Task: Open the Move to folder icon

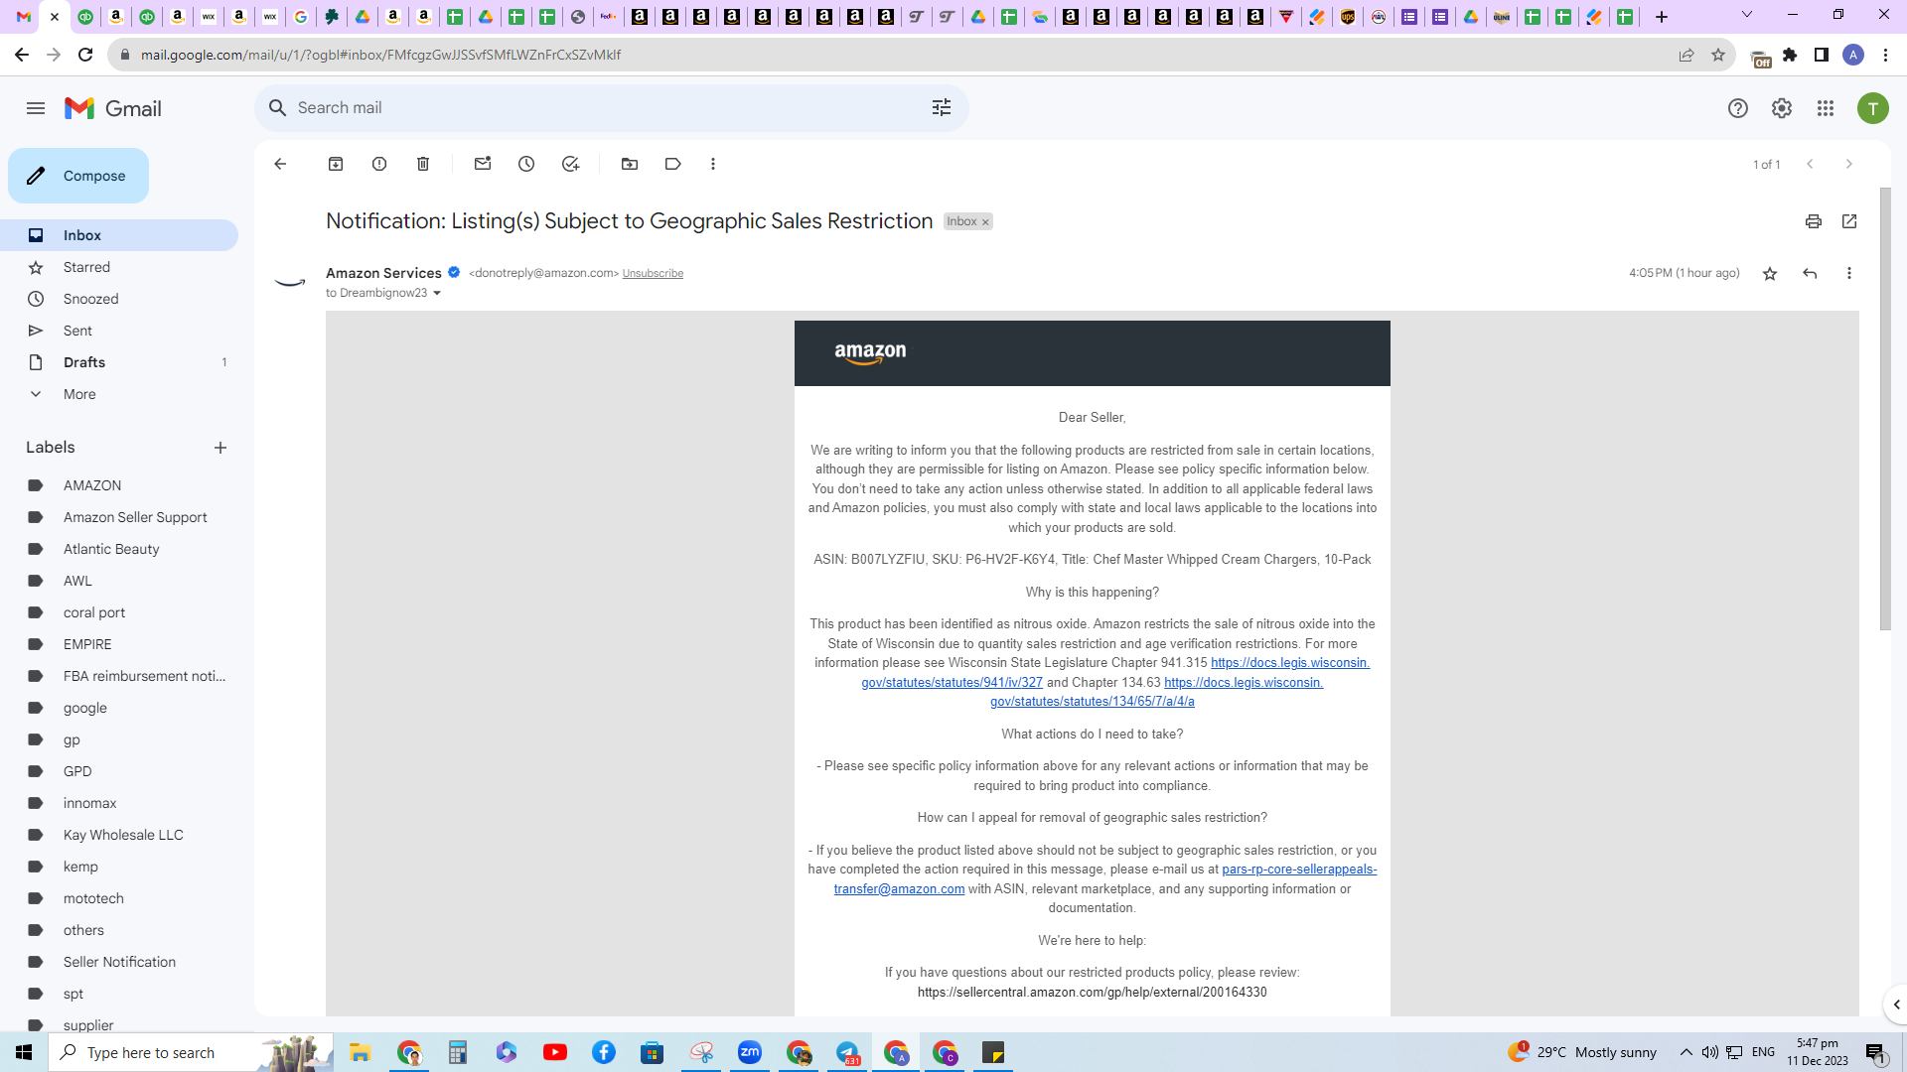Action: click(x=630, y=164)
